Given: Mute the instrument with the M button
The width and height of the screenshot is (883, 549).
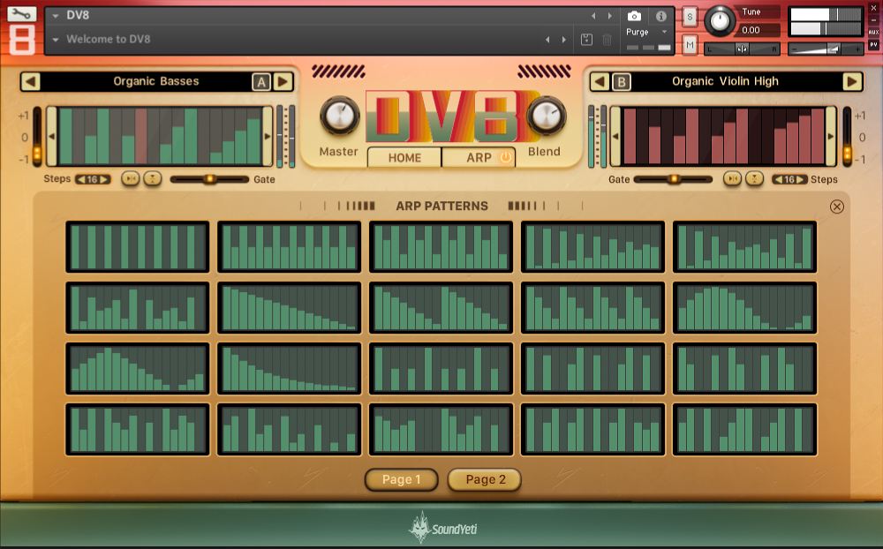Looking at the screenshot, I should (x=691, y=45).
